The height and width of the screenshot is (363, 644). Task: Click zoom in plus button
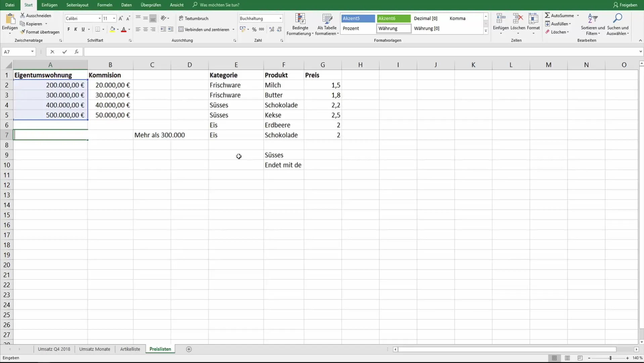pos(628,358)
